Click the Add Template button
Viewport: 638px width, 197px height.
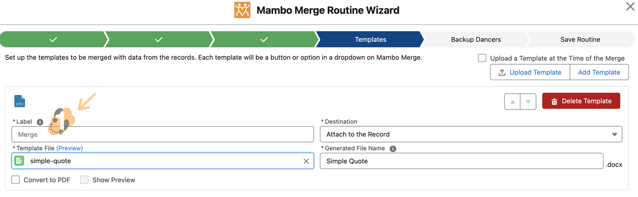(x=599, y=72)
